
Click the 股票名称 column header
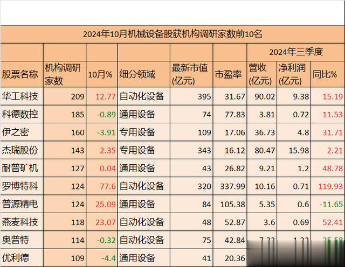tap(22, 74)
